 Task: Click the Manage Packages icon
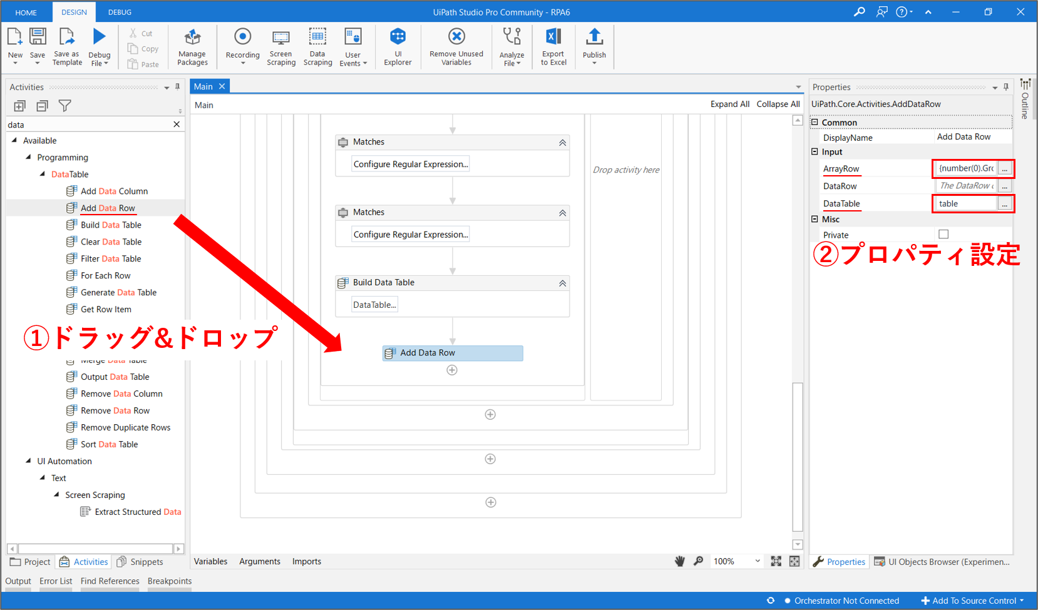click(192, 38)
